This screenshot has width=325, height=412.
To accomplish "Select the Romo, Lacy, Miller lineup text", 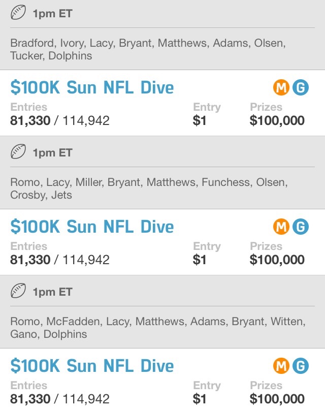I will (149, 188).
